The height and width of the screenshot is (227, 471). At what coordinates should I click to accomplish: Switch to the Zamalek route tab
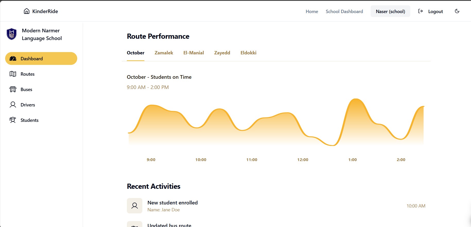[x=164, y=53]
